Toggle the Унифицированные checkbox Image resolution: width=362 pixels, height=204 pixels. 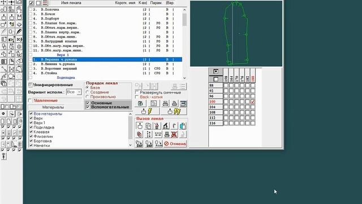pos(30,84)
